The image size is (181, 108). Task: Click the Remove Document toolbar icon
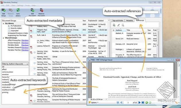41,10
